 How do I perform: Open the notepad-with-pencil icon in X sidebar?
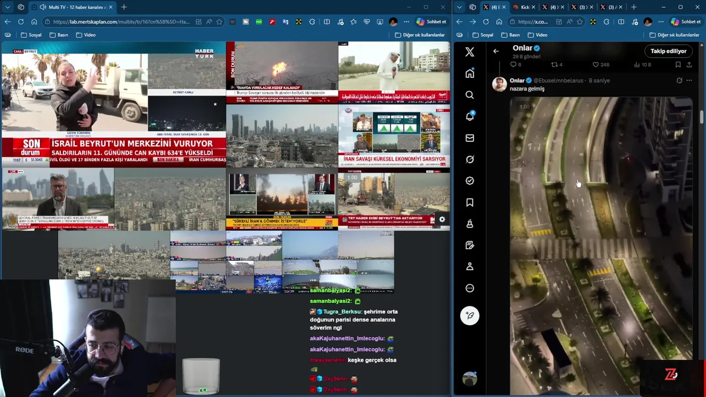point(469,245)
